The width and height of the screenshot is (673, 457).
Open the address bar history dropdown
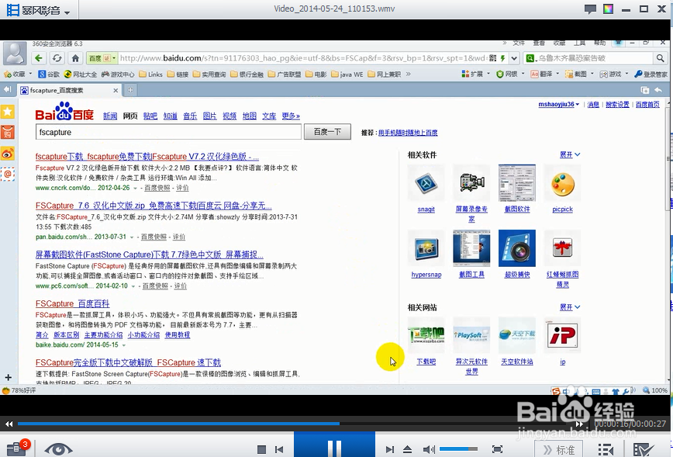pyautogui.click(x=514, y=58)
